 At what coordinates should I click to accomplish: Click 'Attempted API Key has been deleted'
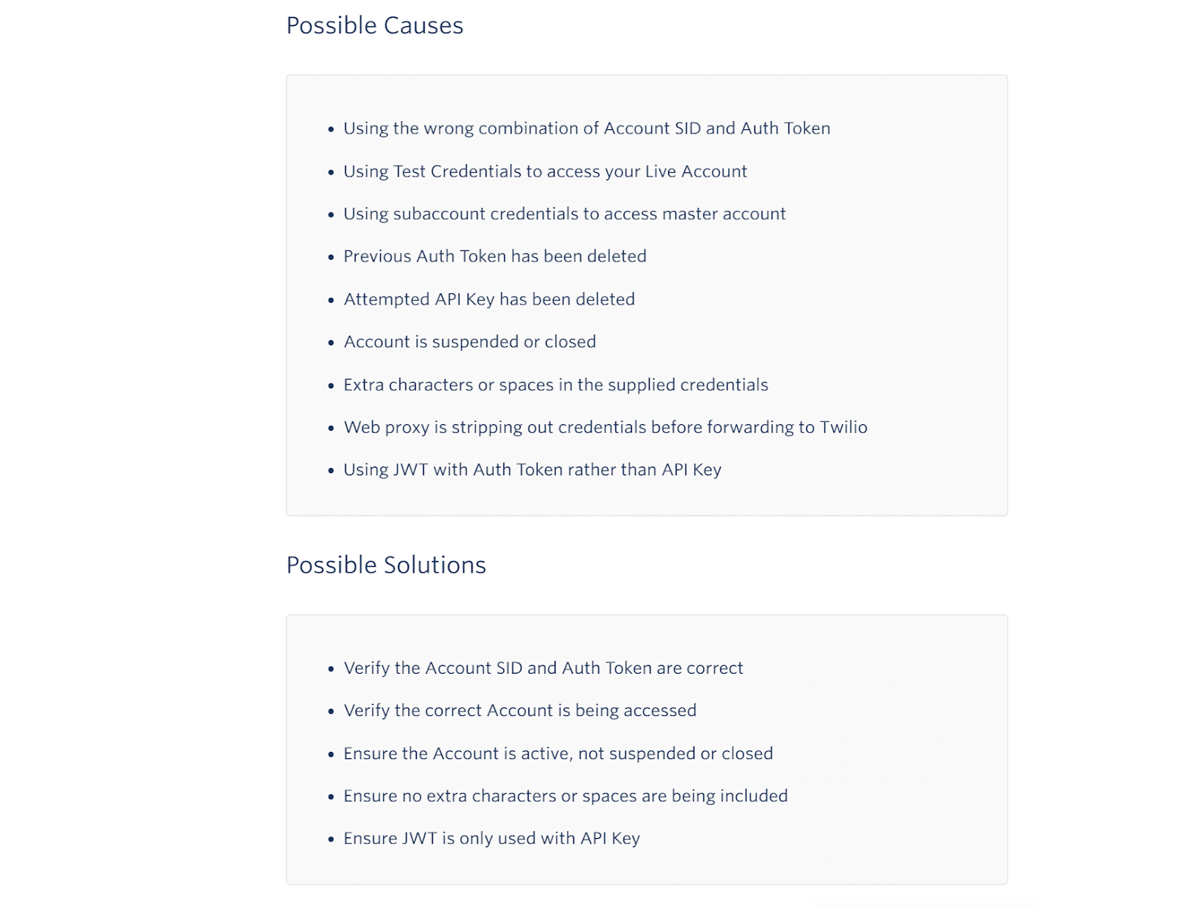click(x=489, y=299)
